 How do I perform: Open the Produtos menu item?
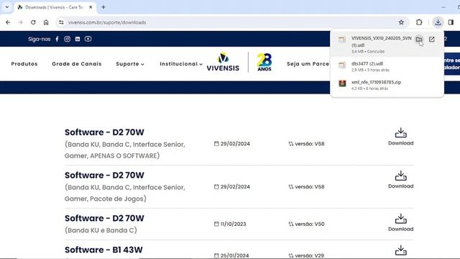point(24,64)
